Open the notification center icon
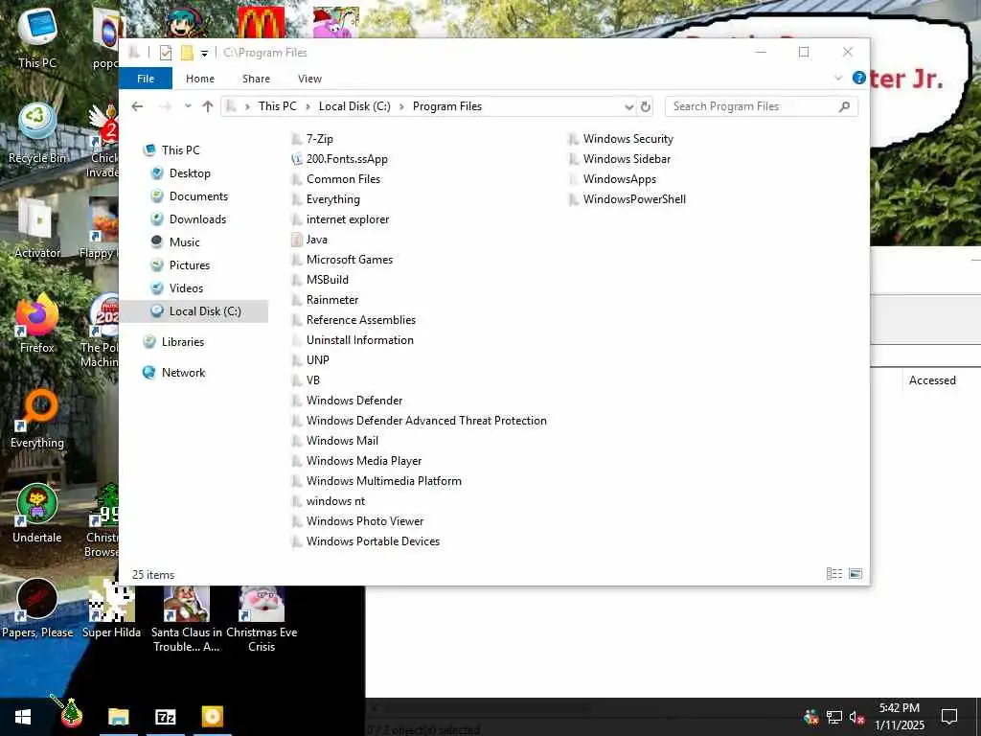 [x=949, y=717]
